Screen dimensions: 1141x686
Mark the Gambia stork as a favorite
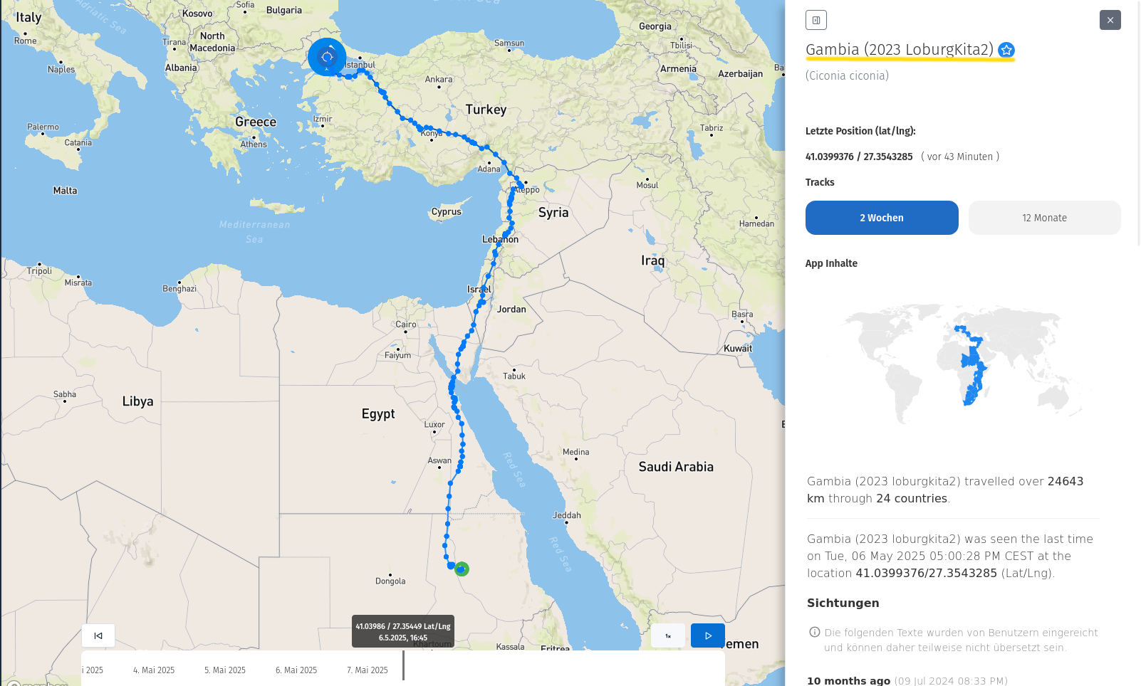coord(1006,50)
